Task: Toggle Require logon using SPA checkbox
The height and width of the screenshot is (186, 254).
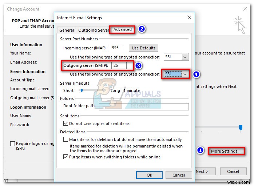Action: [12, 143]
